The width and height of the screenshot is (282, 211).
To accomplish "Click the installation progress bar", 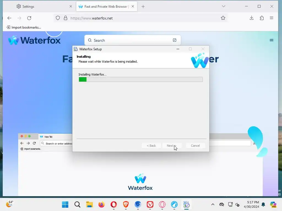I will pos(141,79).
